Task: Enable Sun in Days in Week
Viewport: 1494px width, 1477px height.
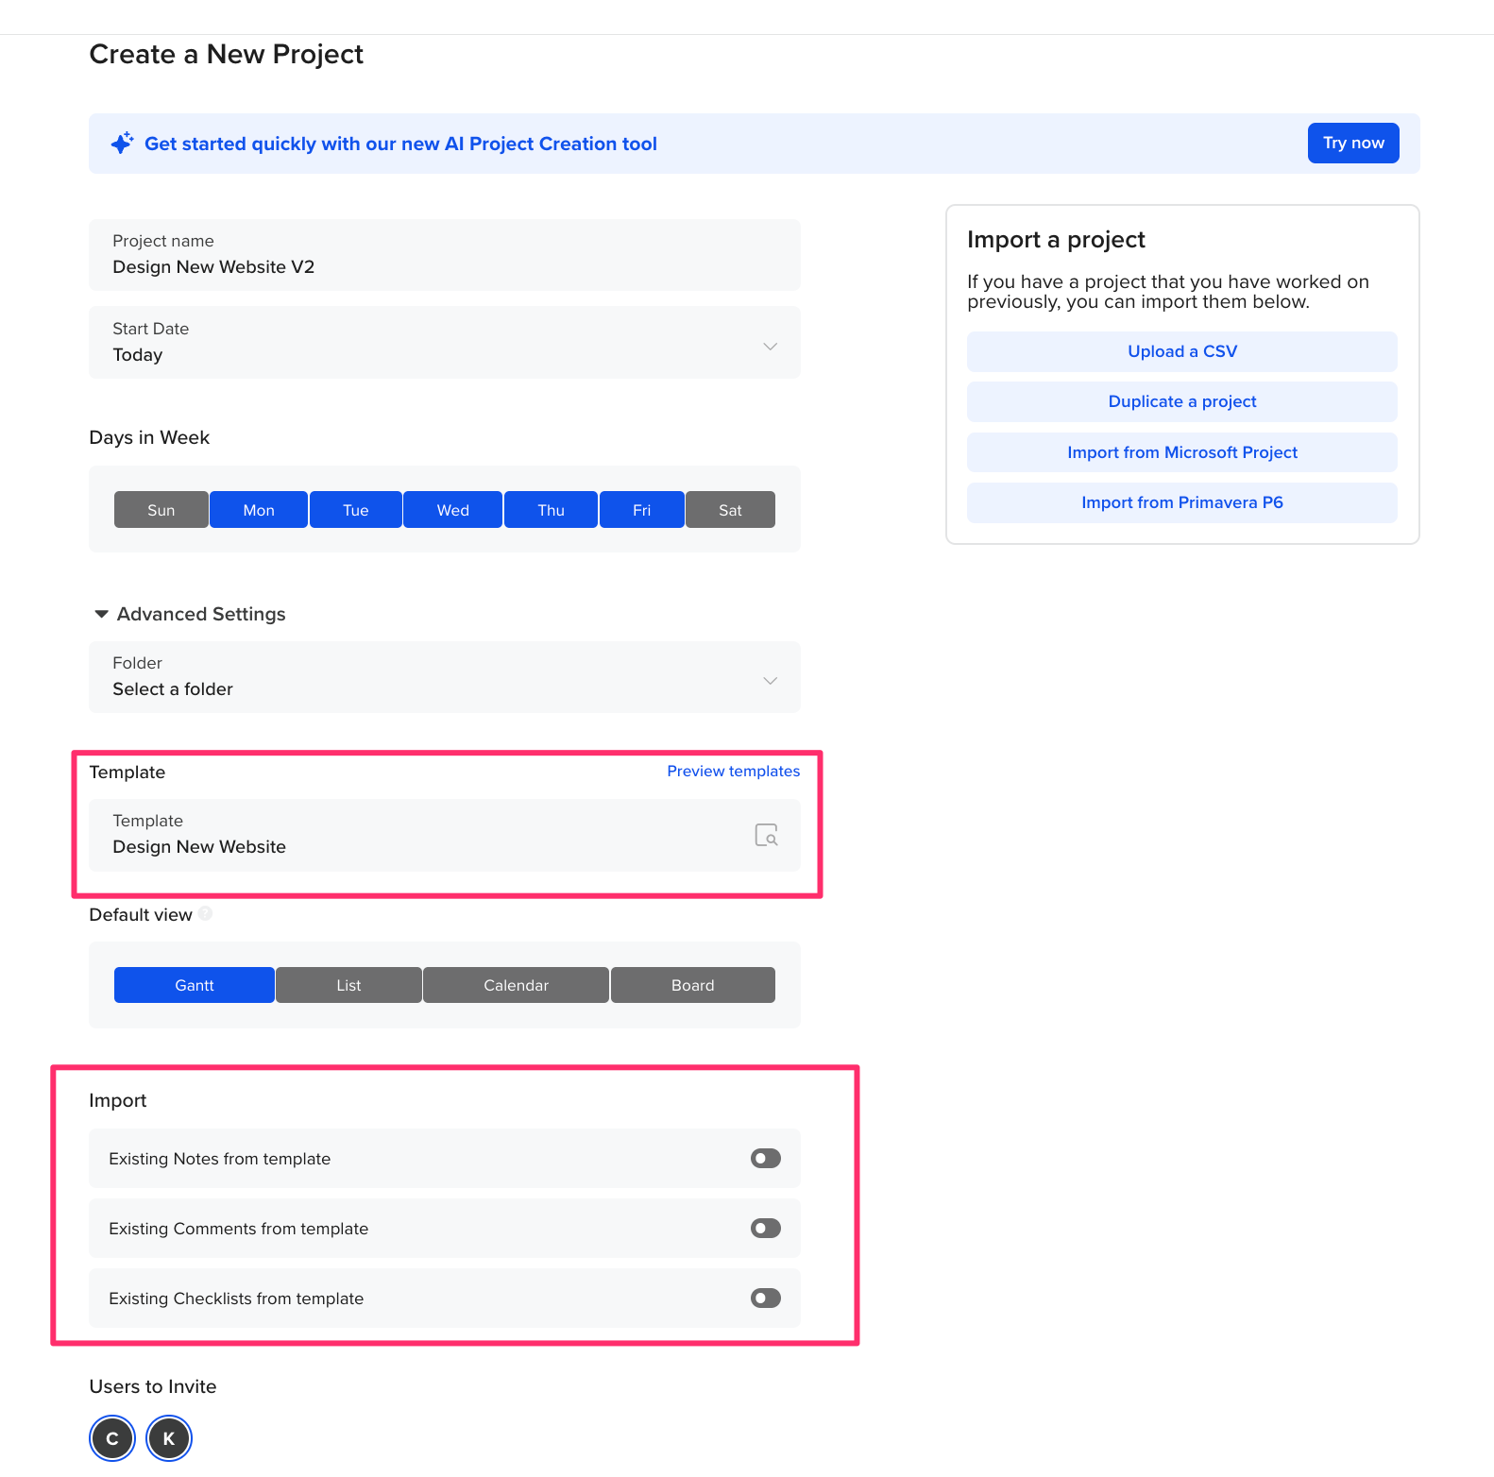Action: (x=161, y=510)
